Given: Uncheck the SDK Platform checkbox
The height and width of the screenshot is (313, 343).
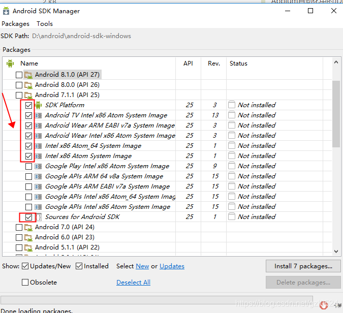Looking at the screenshot, I should click(28, 105).
